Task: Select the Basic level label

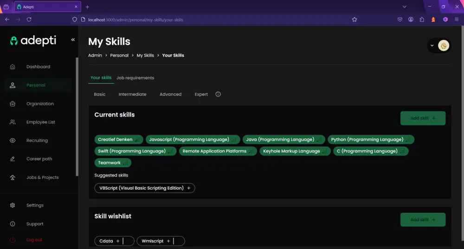Action: 99,94
